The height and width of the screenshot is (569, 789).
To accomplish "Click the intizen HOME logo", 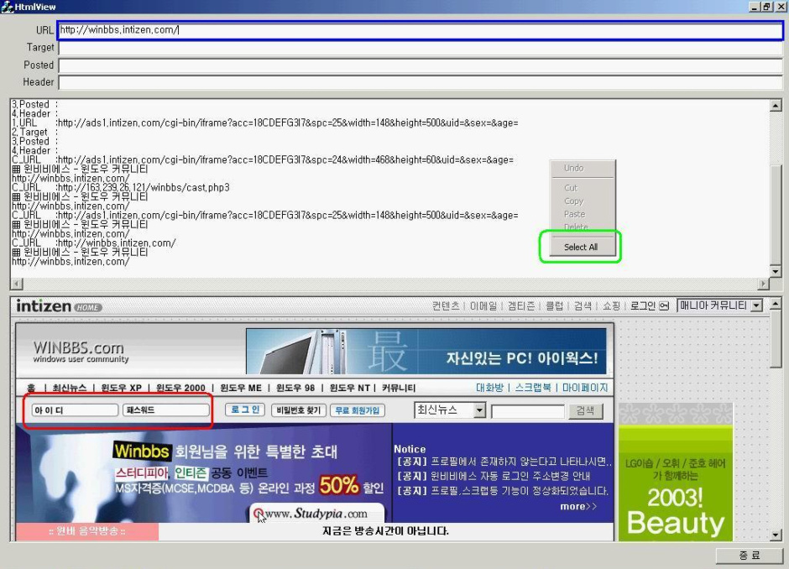I will (59, 305).
